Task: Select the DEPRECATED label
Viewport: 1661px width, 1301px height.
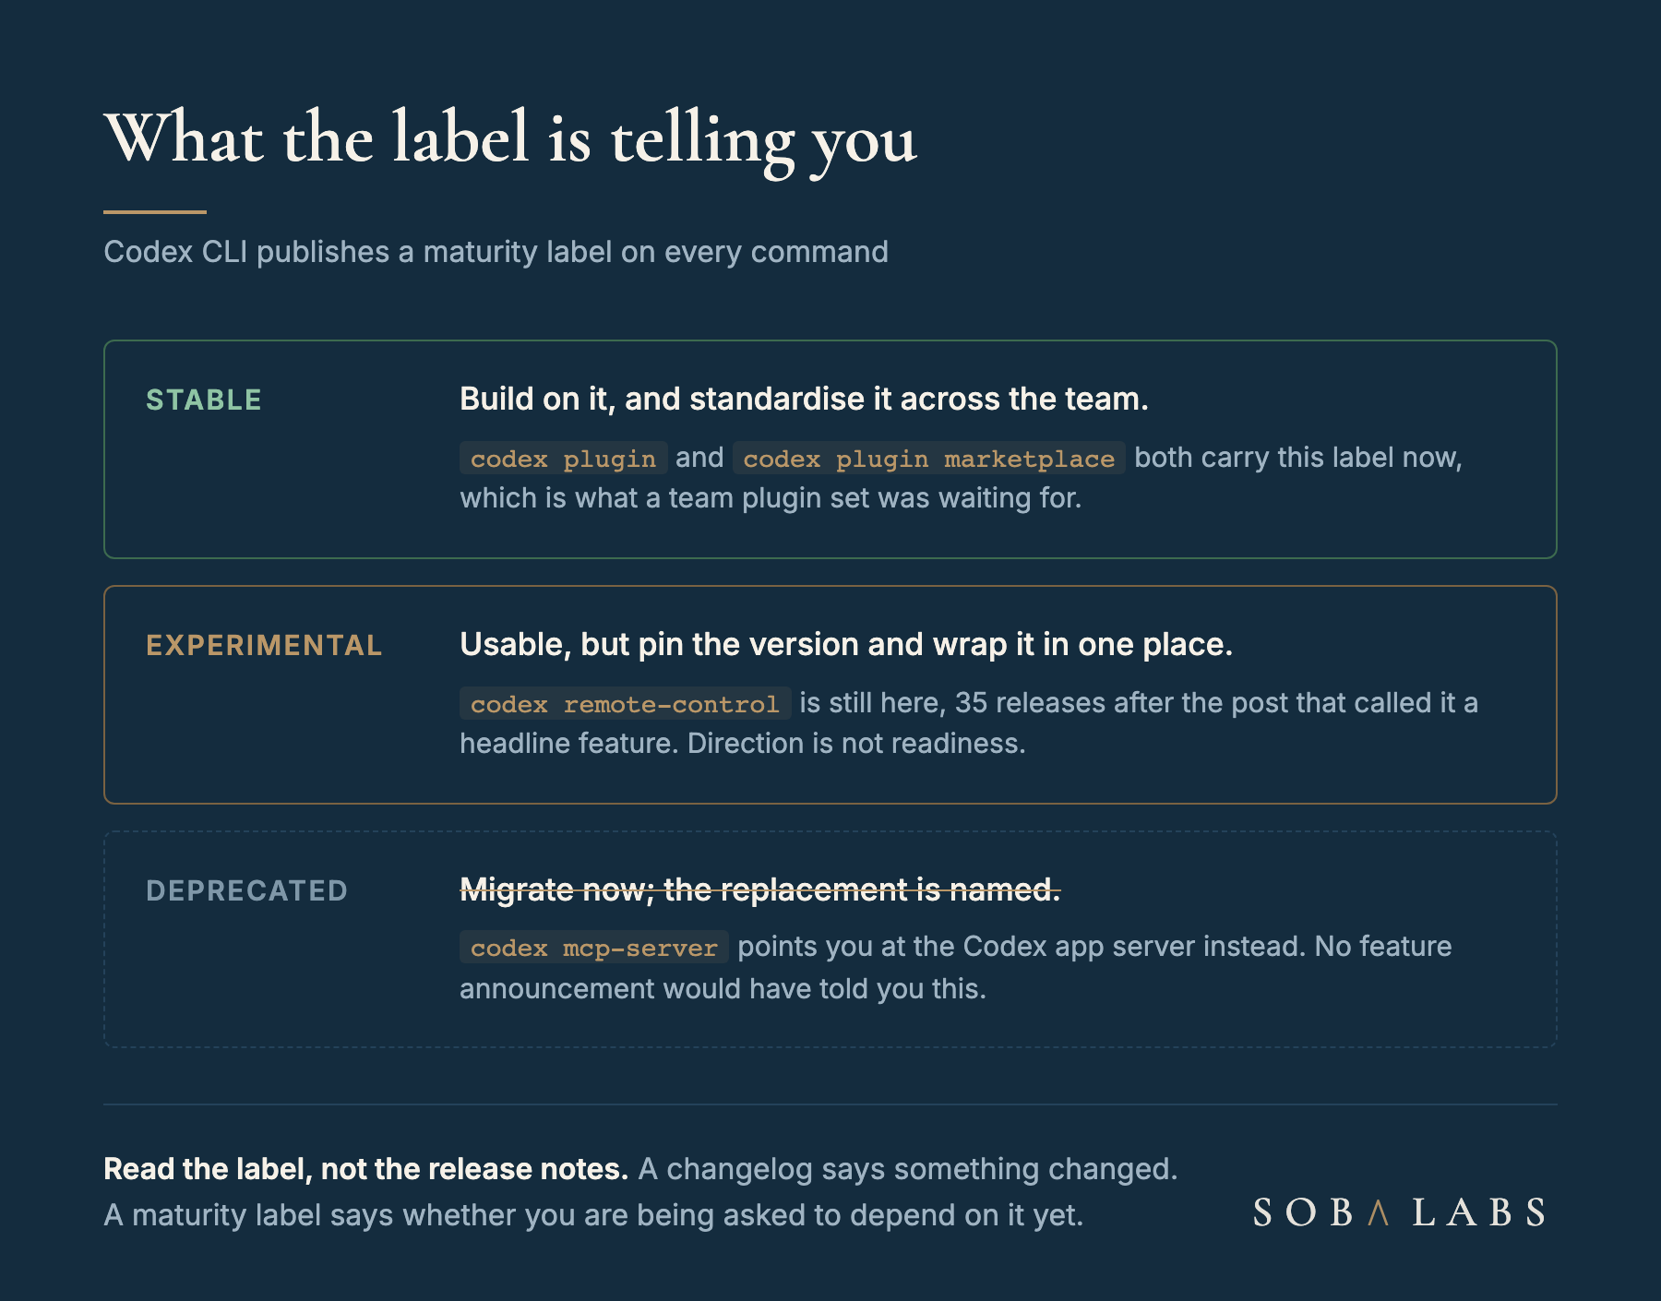Action: click(247, 890)
